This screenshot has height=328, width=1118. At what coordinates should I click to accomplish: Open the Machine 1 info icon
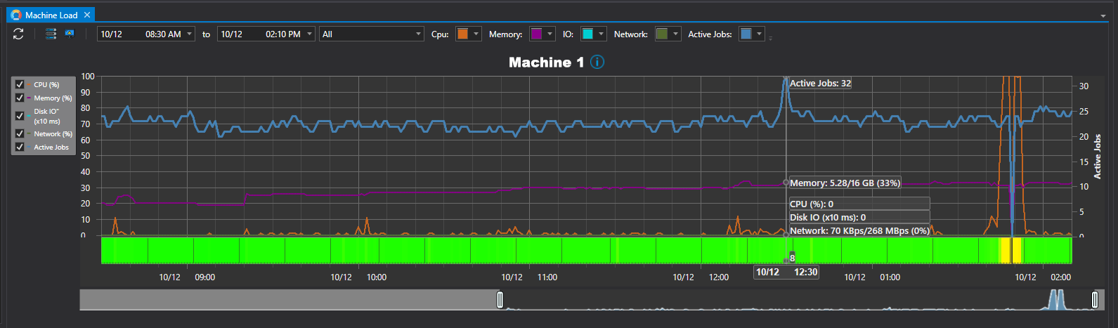pos(597,63)
